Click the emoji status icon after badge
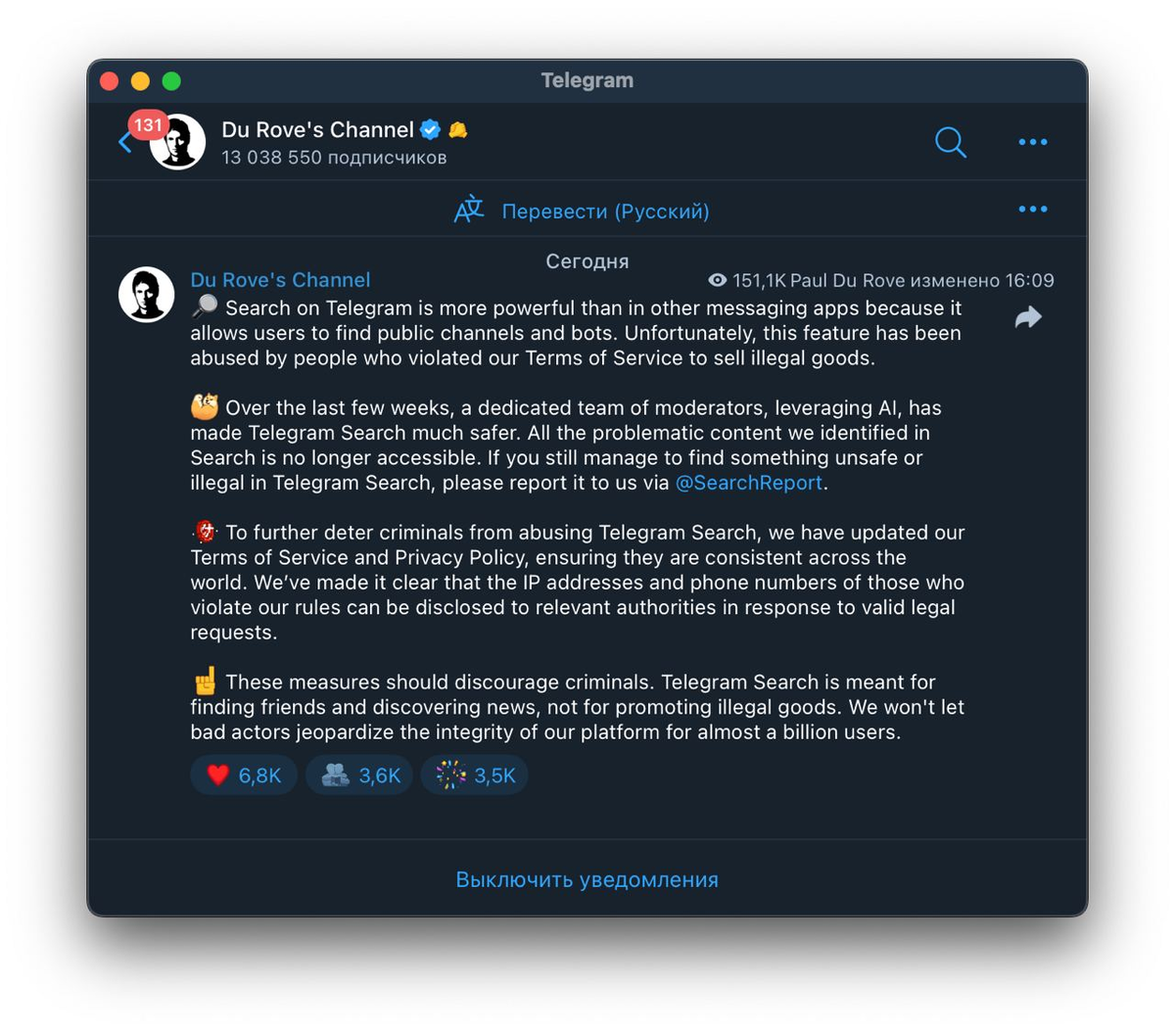This screenshot has width=1175, height=1032. (x=457, y=129)
